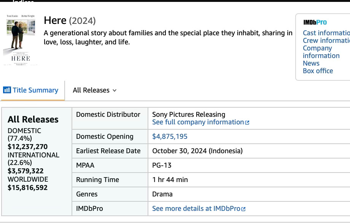Click the All Releases heading in summary
Viewport: 350px width, 223px height.
coord(33,119)
